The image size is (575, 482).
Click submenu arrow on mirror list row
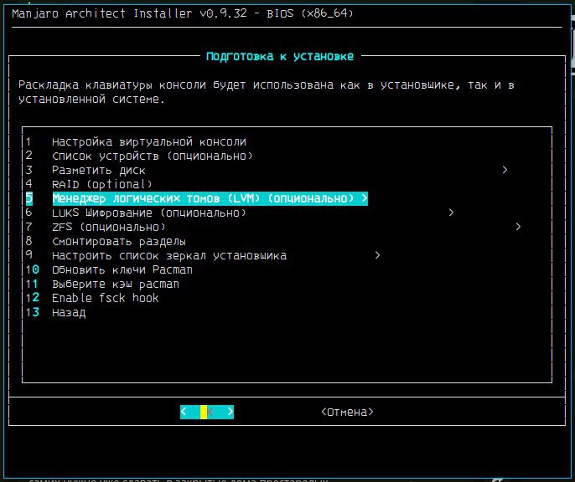[377, 255]
